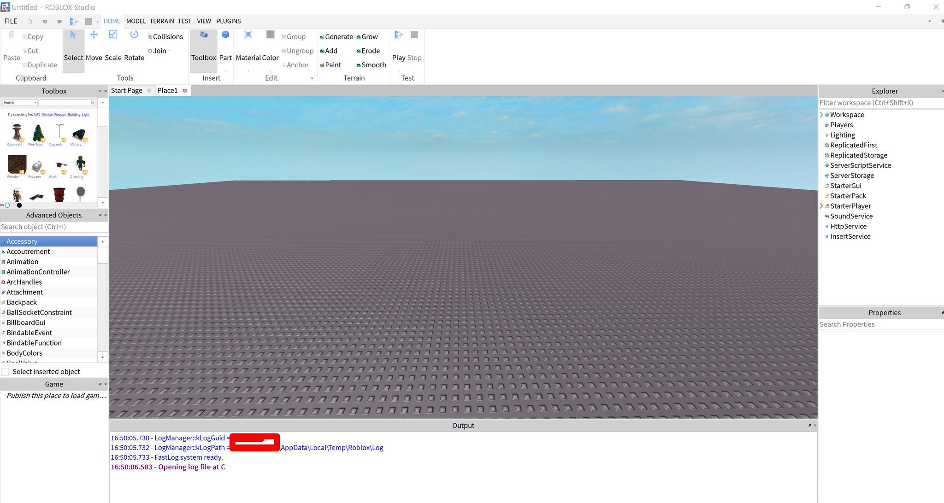Click the Rotate tool icon
The height and width of the screenshot is (503, 944).
pyautogui.click(x=134, y=35)
